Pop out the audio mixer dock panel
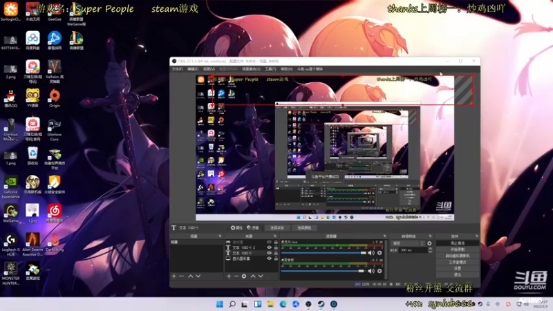 [x=384, y=236]
